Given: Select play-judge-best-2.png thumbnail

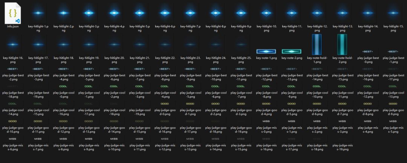Looking at the screenshot, I should [13, 69].
